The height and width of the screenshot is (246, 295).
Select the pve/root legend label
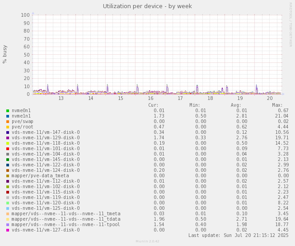(x=23, y=127)
